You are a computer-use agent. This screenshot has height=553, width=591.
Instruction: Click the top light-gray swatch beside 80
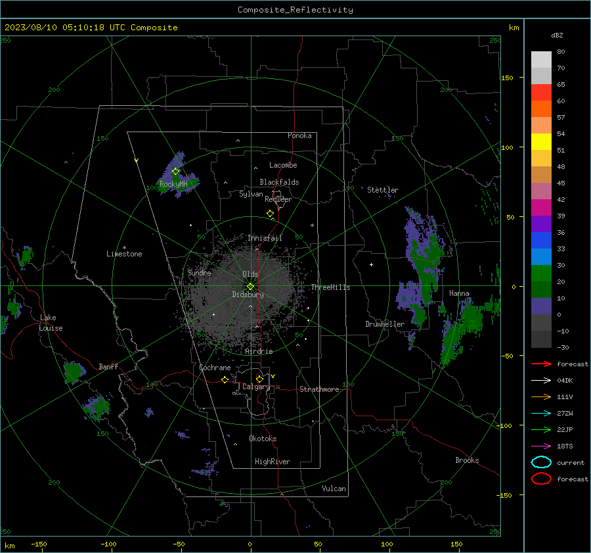(541, 60)
